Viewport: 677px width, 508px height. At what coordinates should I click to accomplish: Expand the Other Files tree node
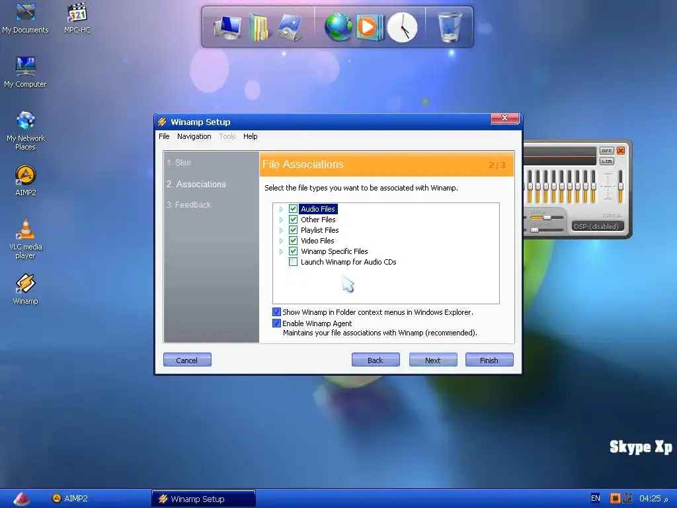point(281,220)
